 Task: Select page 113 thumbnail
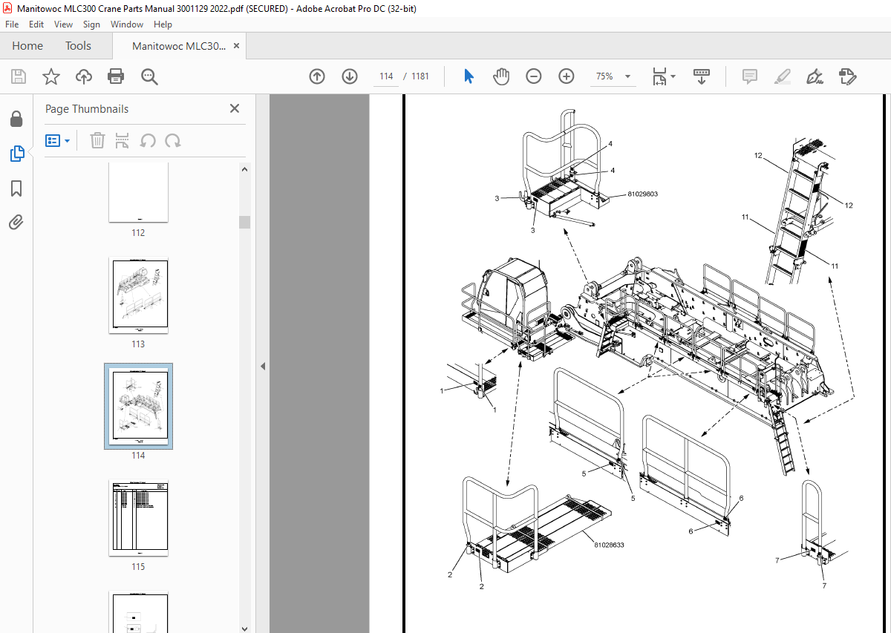point(138,296)
